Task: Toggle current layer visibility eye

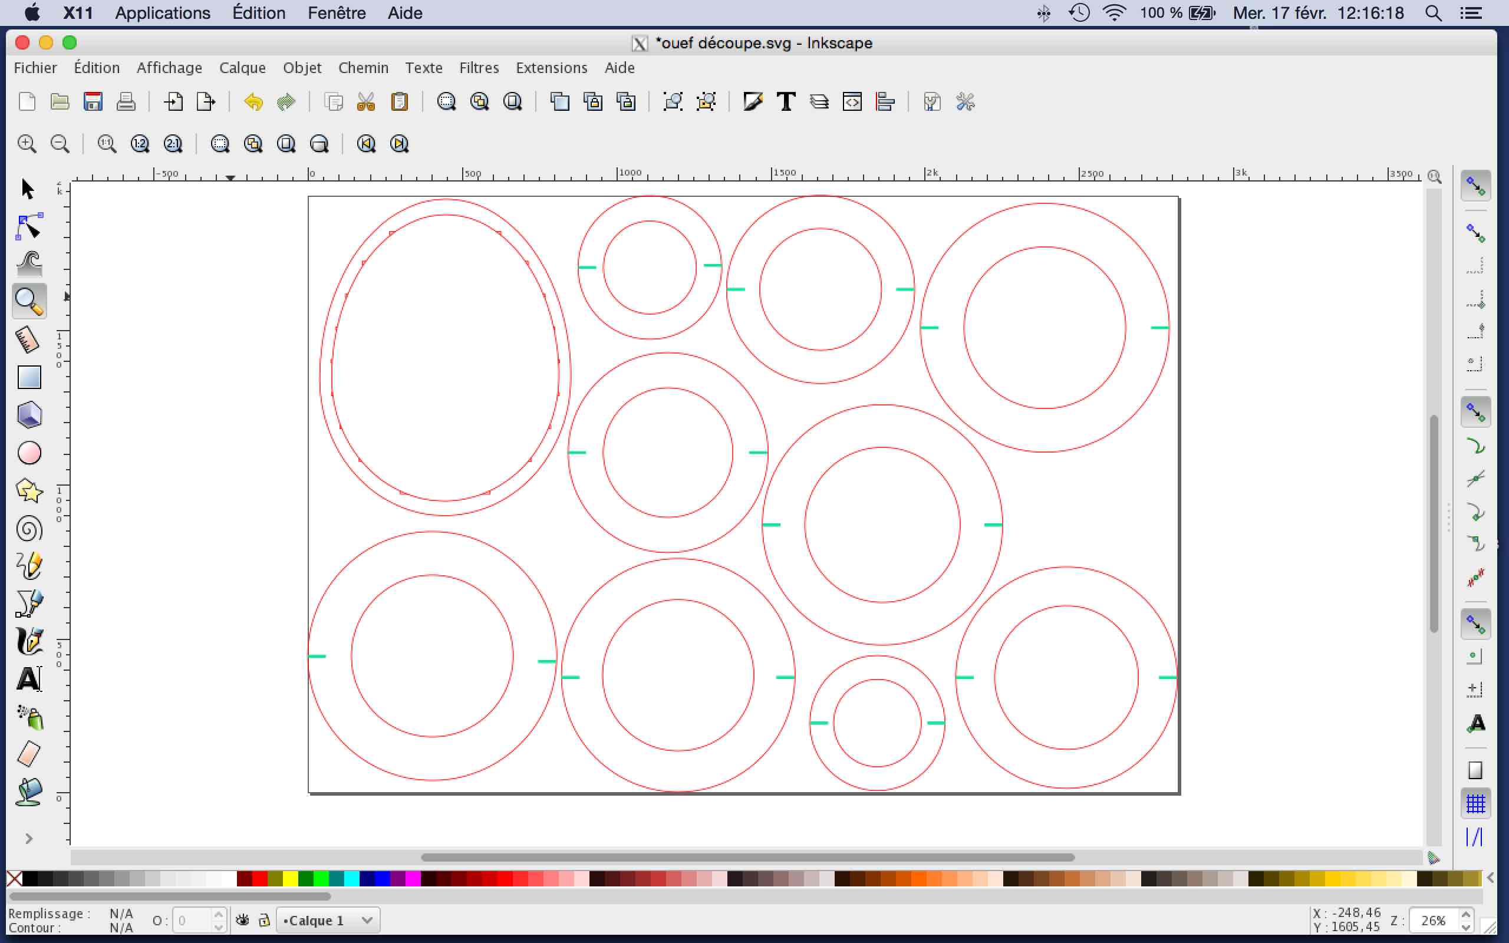Action: [x=243, y=920]
